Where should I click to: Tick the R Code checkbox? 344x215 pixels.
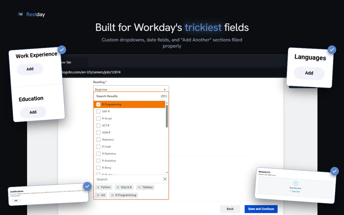98,146
